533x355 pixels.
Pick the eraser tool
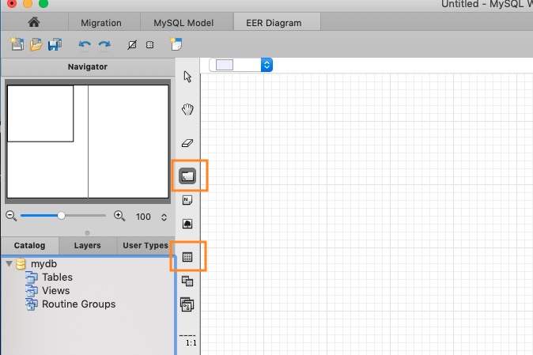click(187, 143)
